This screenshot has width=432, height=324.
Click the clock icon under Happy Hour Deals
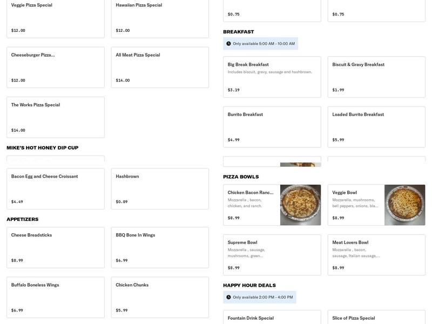pos(228,297)
